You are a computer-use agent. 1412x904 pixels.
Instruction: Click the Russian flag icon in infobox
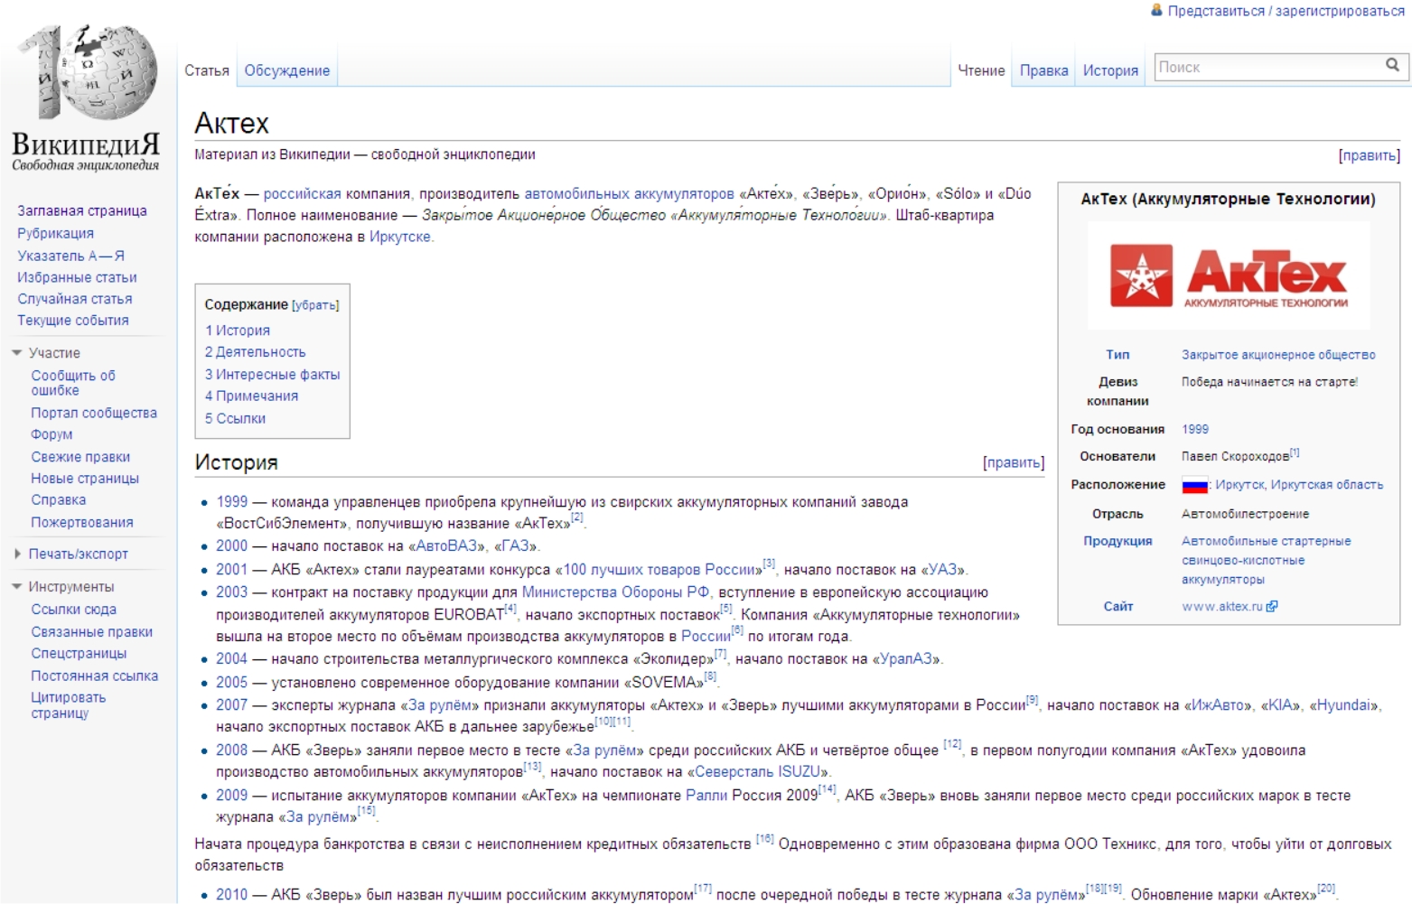(1195, 486)
